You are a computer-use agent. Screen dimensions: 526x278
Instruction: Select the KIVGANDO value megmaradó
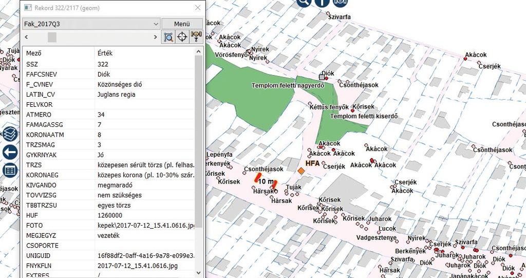pyautogui.click(x=115, y=185)
